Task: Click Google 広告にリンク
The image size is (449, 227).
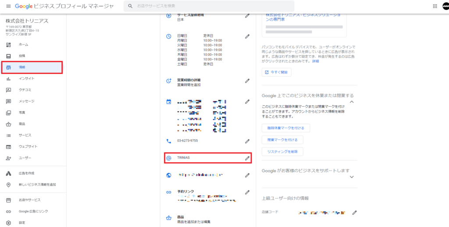Action: (33, 211)
